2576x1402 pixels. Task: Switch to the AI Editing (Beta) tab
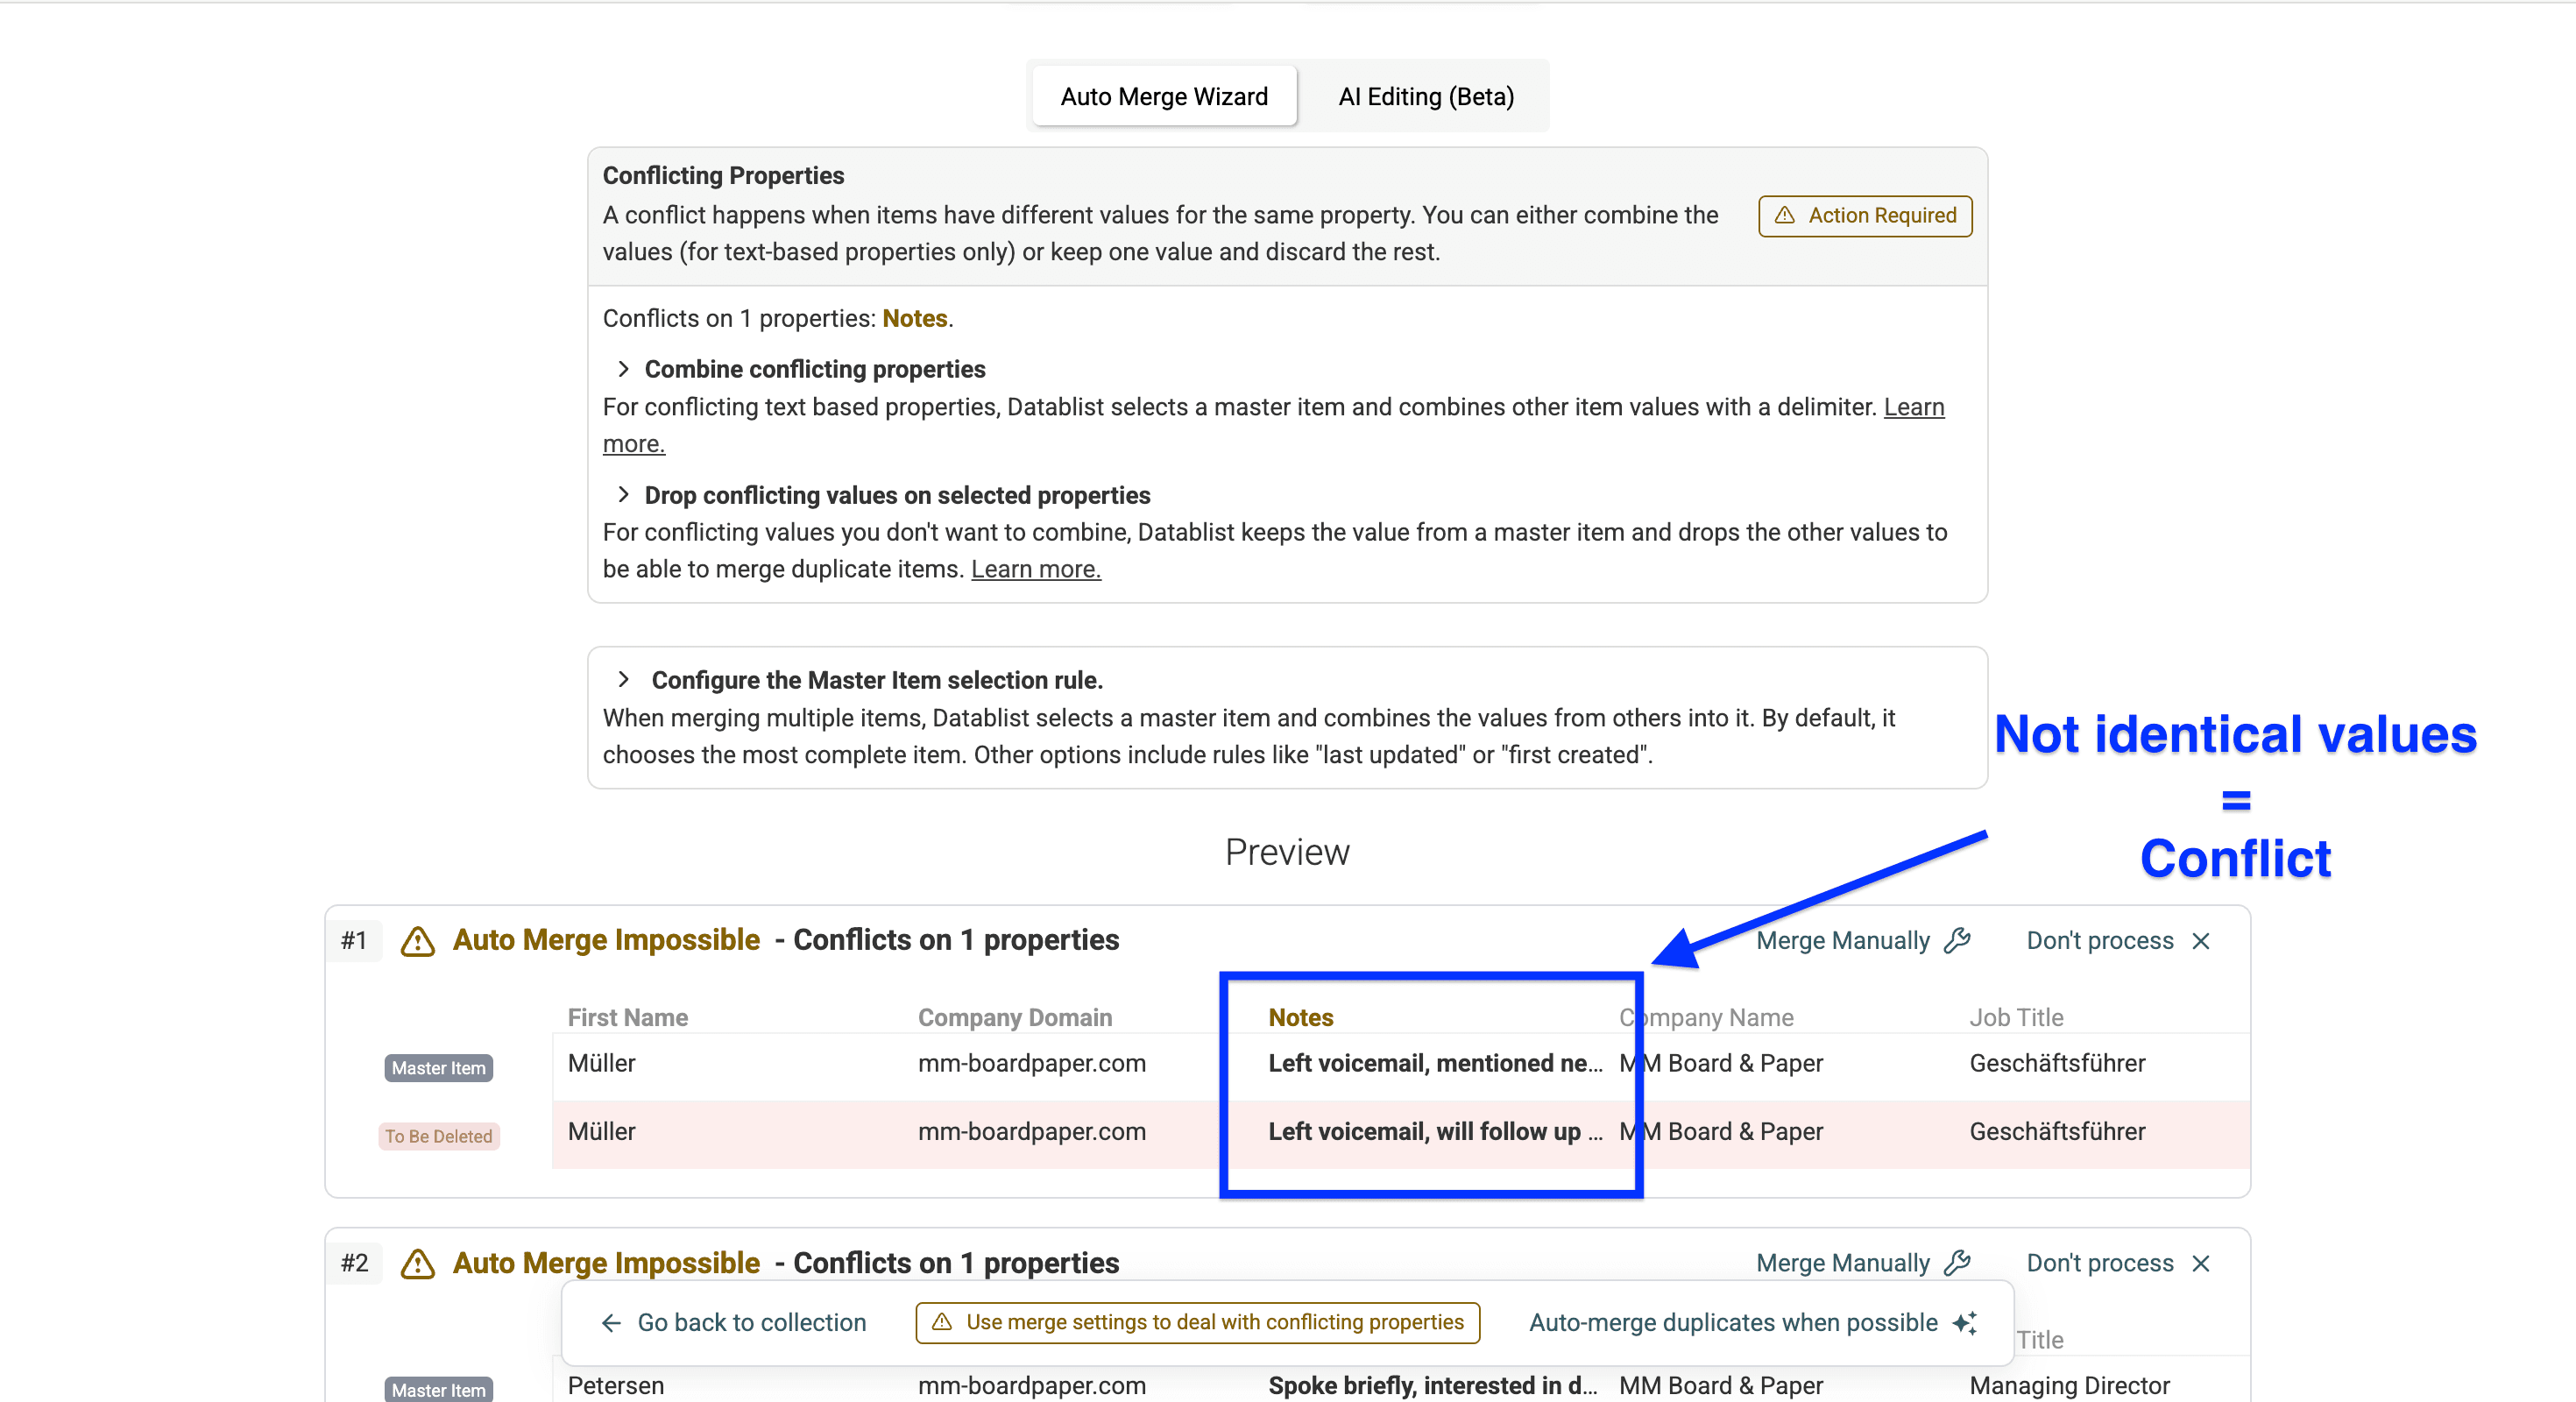pyautogui.click(x=1425, y=96)
